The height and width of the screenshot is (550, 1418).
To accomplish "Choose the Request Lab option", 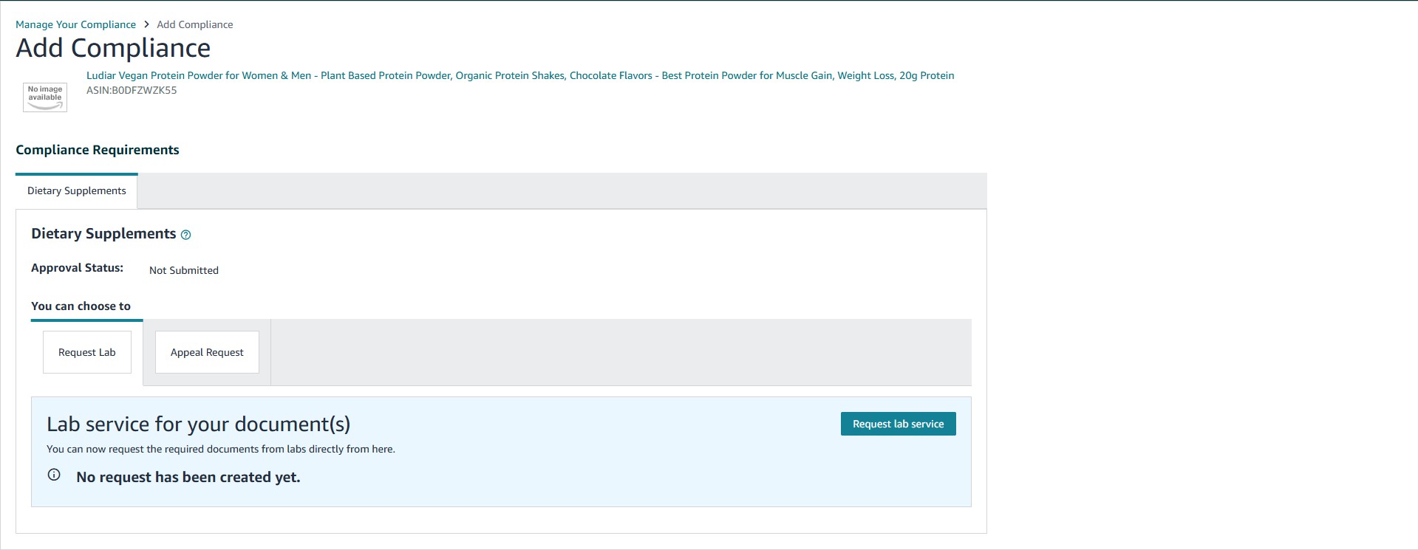I will pyautogui.click(x=87, y=352).
